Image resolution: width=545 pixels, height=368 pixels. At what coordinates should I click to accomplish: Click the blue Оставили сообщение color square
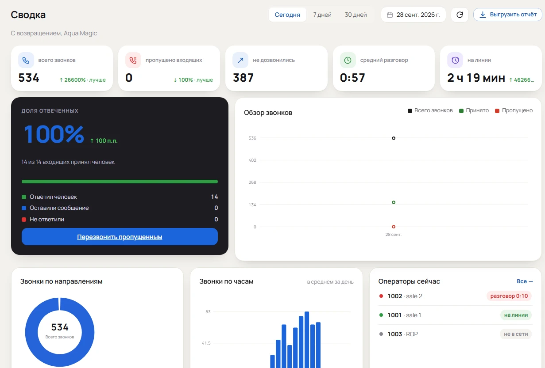coord(24,208)
